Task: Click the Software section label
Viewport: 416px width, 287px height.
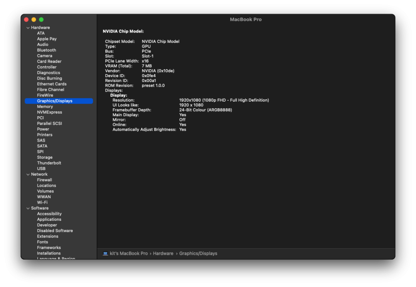Action: click(40, 208)
